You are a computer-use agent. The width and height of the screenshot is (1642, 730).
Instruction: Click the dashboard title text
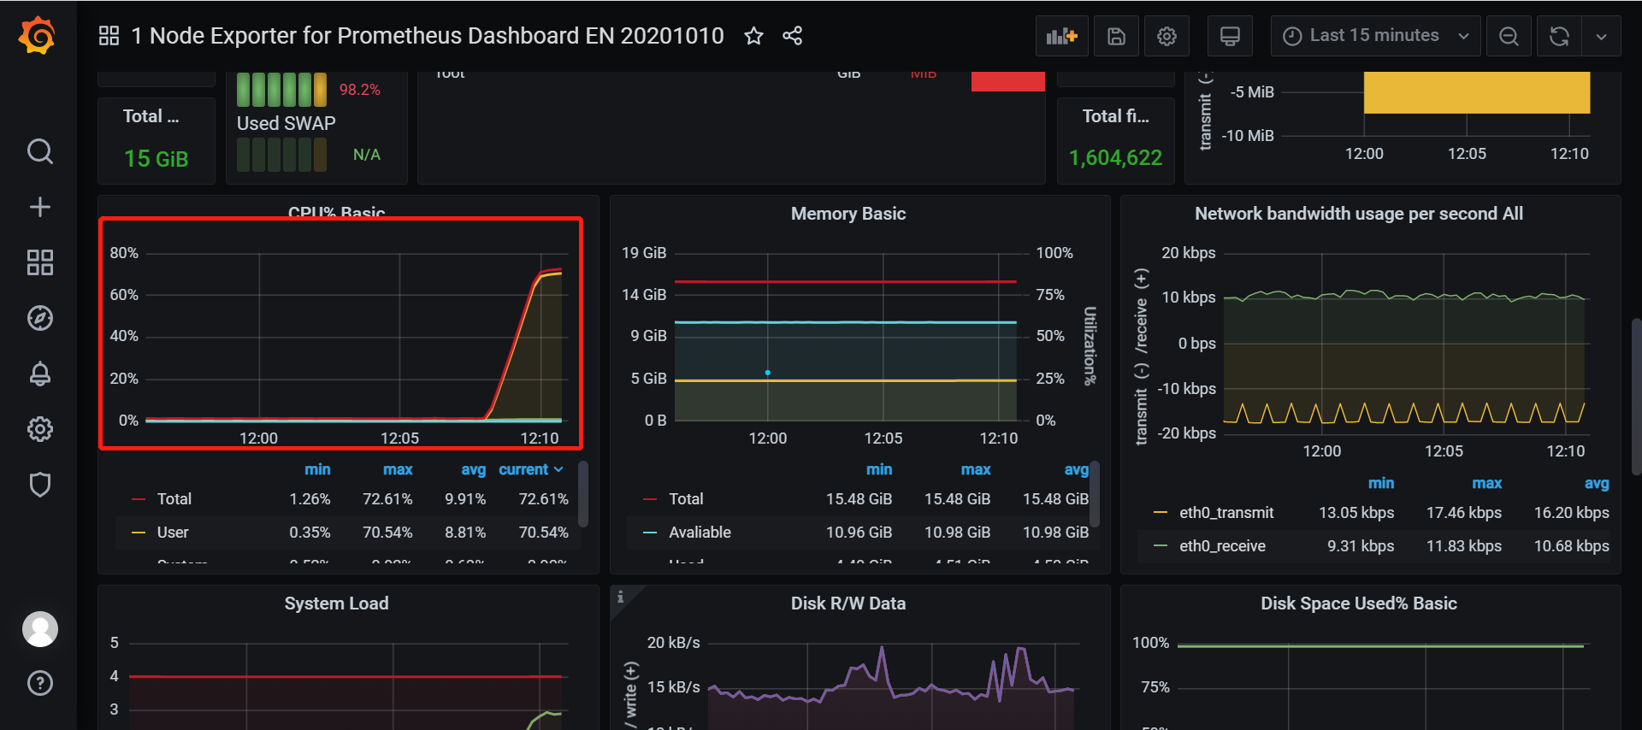[428, 36]
